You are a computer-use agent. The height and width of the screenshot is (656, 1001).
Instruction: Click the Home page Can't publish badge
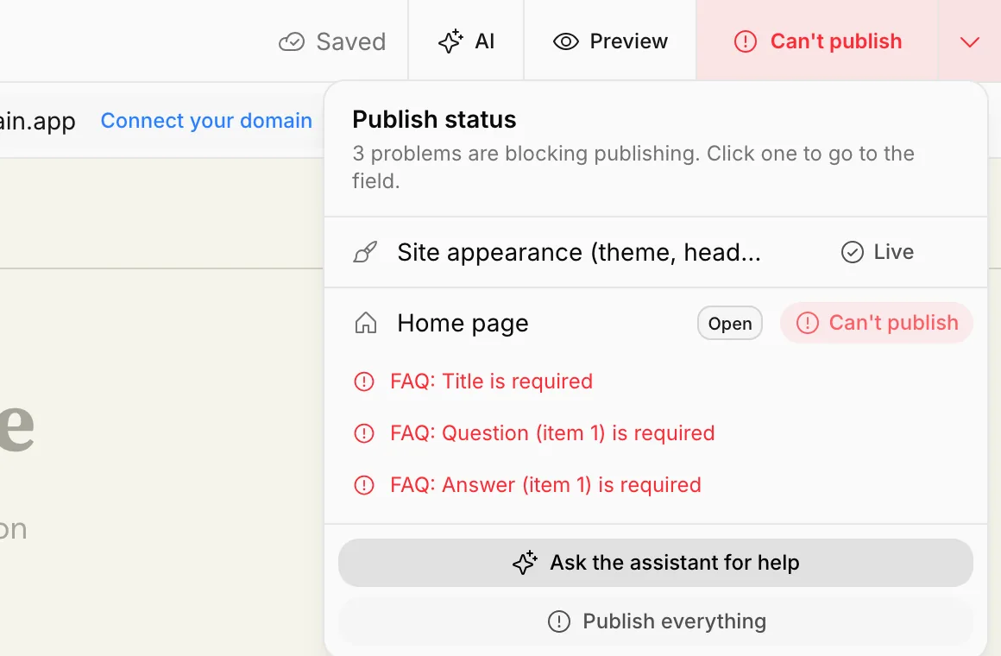(877, 323)
